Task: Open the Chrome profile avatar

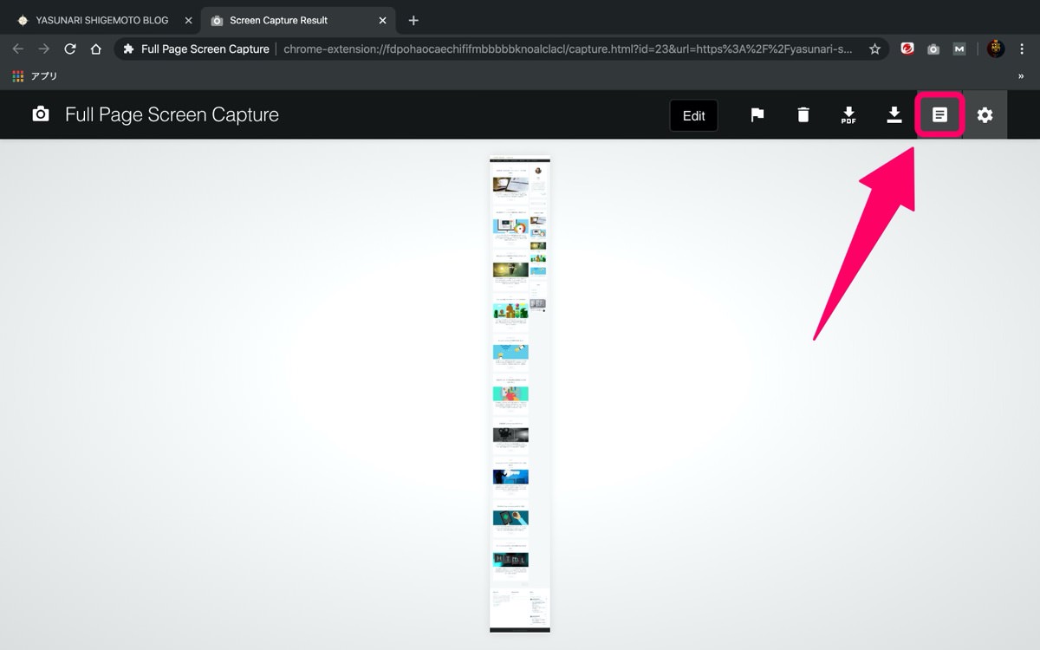Action: pos(996,49)
